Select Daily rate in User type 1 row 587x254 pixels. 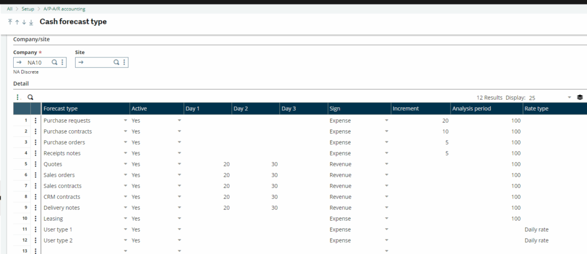[537, 229]
